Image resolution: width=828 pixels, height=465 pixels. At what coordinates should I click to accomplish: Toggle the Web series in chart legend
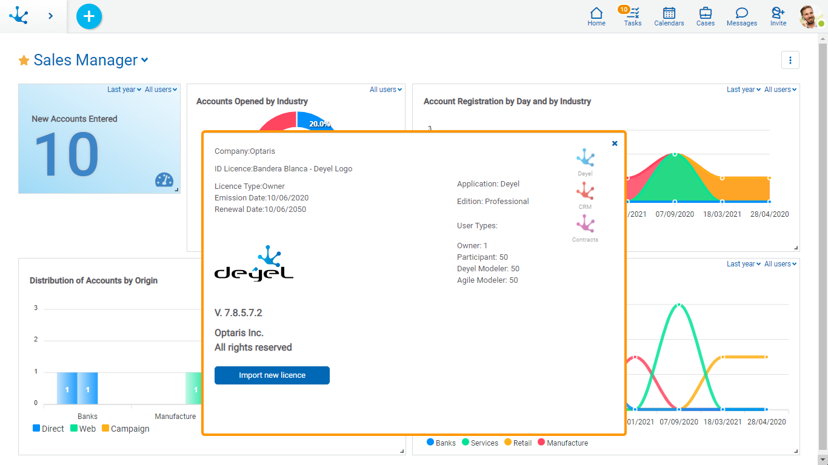click(x=83, y=429)
